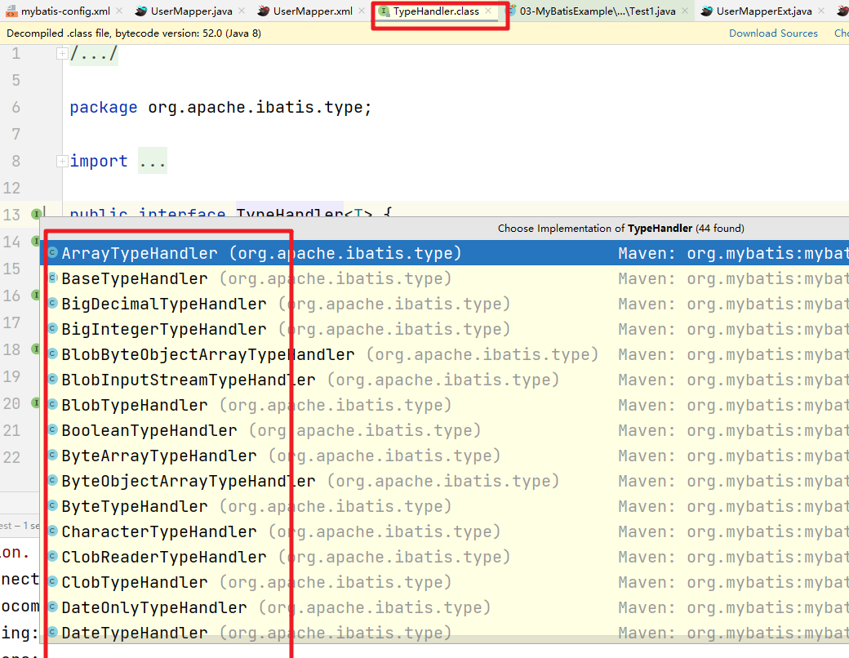Click the implemented-method gutter icon on line 18
The height and width of the screenshot is (658, 849).
click(36, 349)
